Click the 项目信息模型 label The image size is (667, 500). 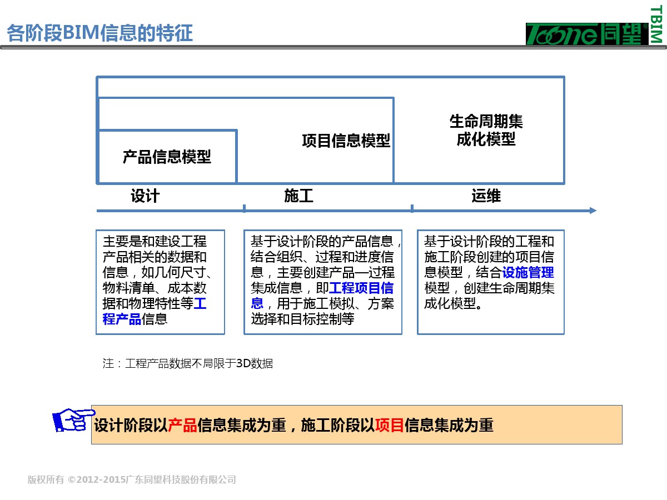[346, 141]
